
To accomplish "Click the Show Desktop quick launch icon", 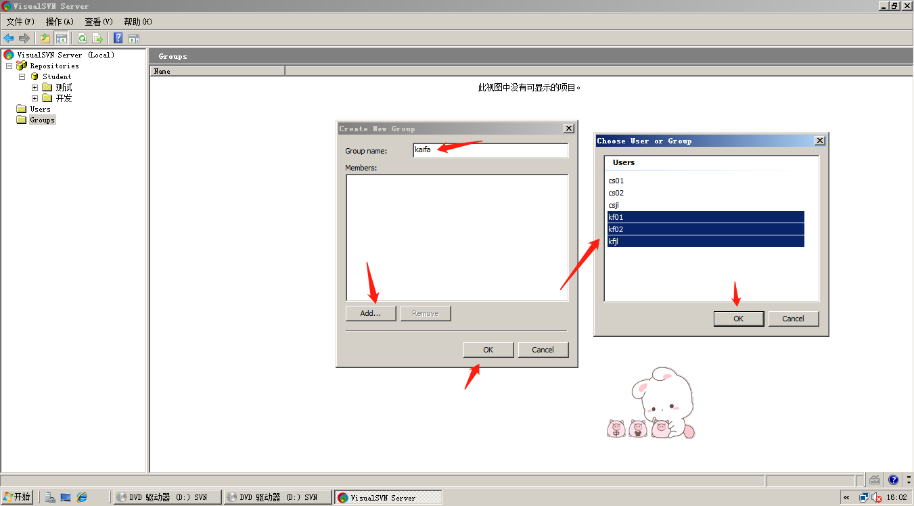I will tap(66, 497).
